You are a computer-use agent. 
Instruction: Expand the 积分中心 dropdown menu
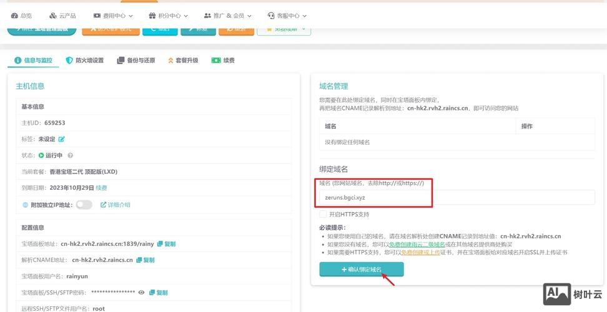[169, 16]
